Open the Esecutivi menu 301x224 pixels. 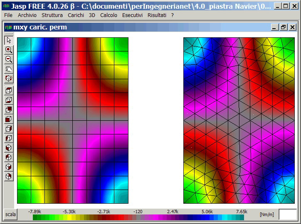point(132,15)
